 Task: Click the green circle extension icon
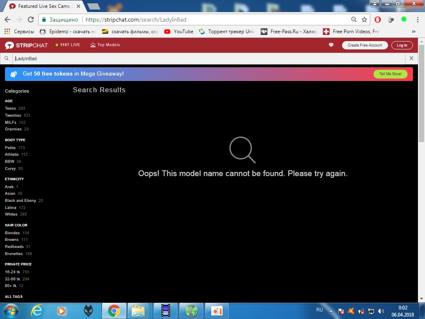click(x=403, y=19)
